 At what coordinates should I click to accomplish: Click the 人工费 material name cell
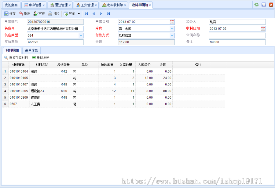[43, 104]
